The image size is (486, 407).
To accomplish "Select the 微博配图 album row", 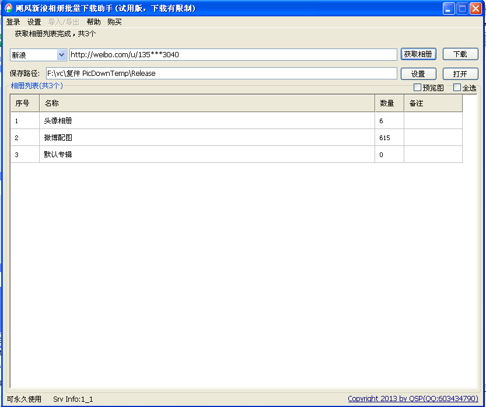I will pos(236,137).
